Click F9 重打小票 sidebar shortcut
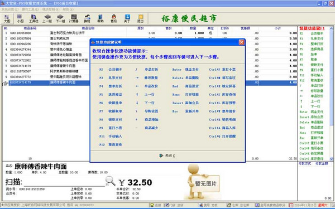Viewport: 335px width, 209px height. pos(312,70)
